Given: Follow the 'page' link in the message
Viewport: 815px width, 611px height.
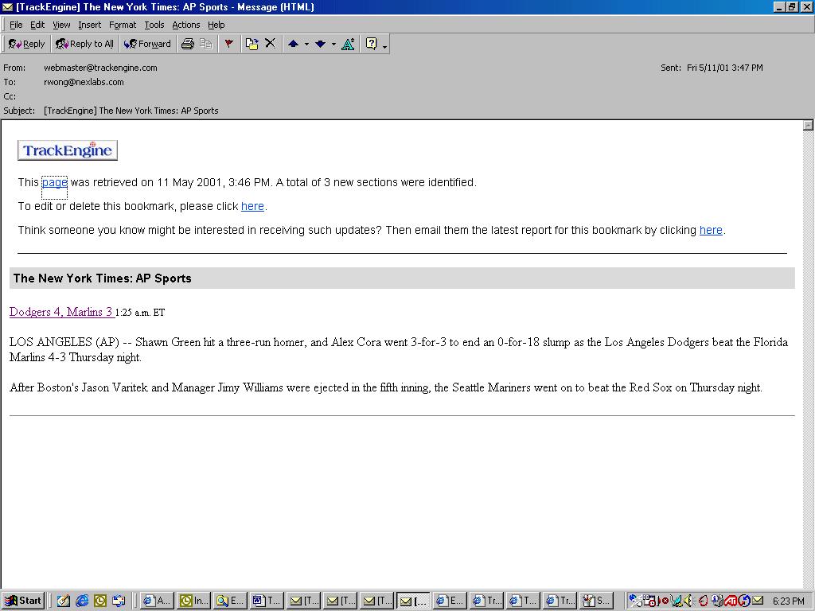Looking at the screenshot, I should tap(55, 182).
